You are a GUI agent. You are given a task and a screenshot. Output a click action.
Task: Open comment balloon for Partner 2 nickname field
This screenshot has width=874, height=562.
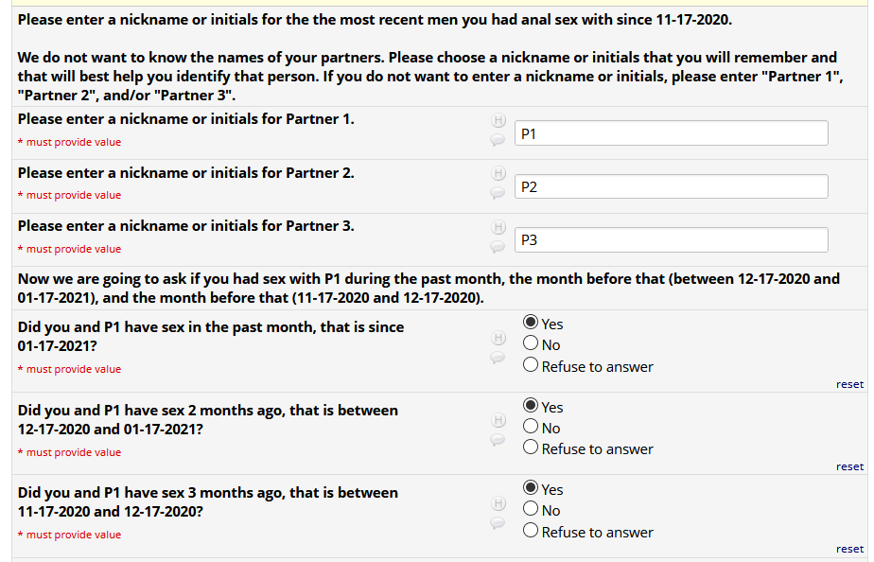pos(498,193)
